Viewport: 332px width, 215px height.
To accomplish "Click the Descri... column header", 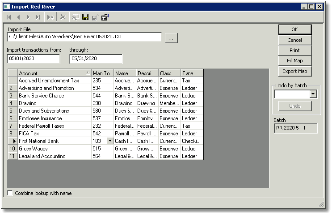I will pyautogui.click(x=147, y=73).
